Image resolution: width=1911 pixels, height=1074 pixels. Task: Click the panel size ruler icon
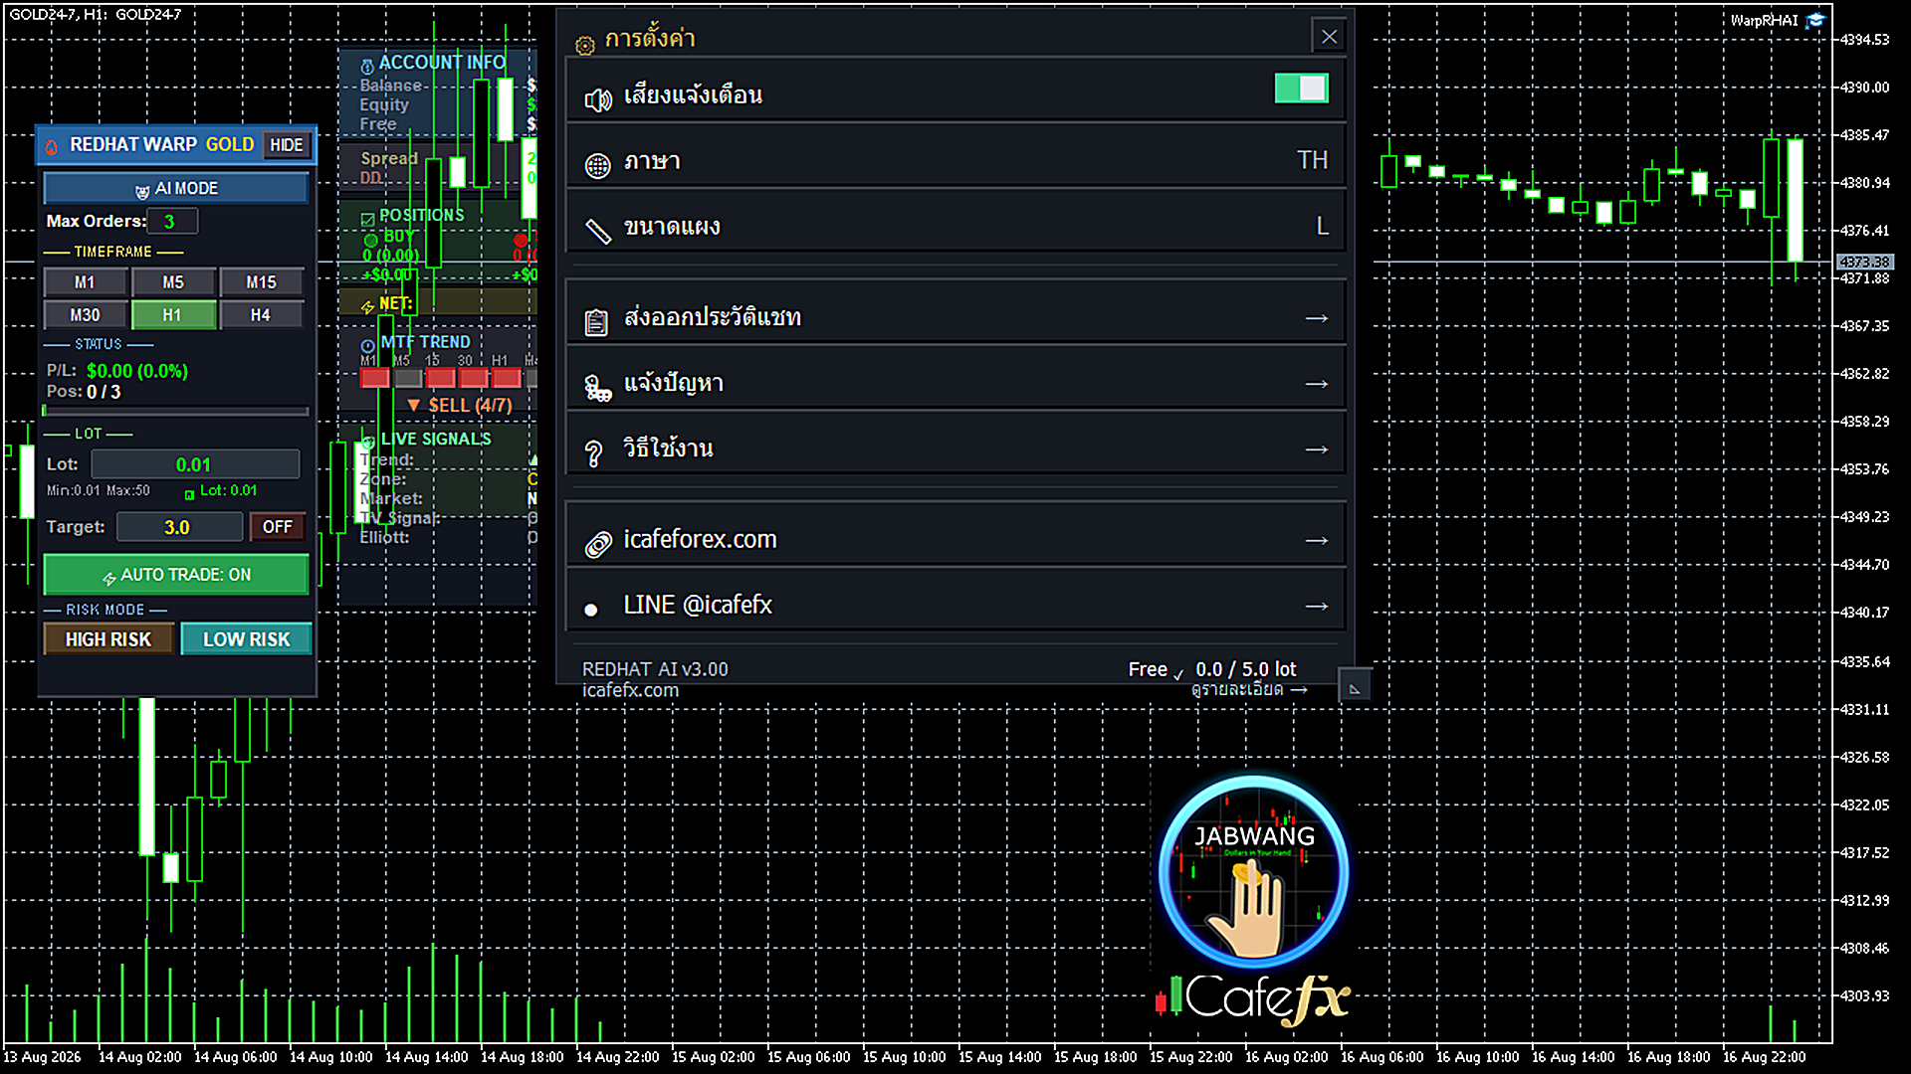pyautogui.click(x=597, y=231)
